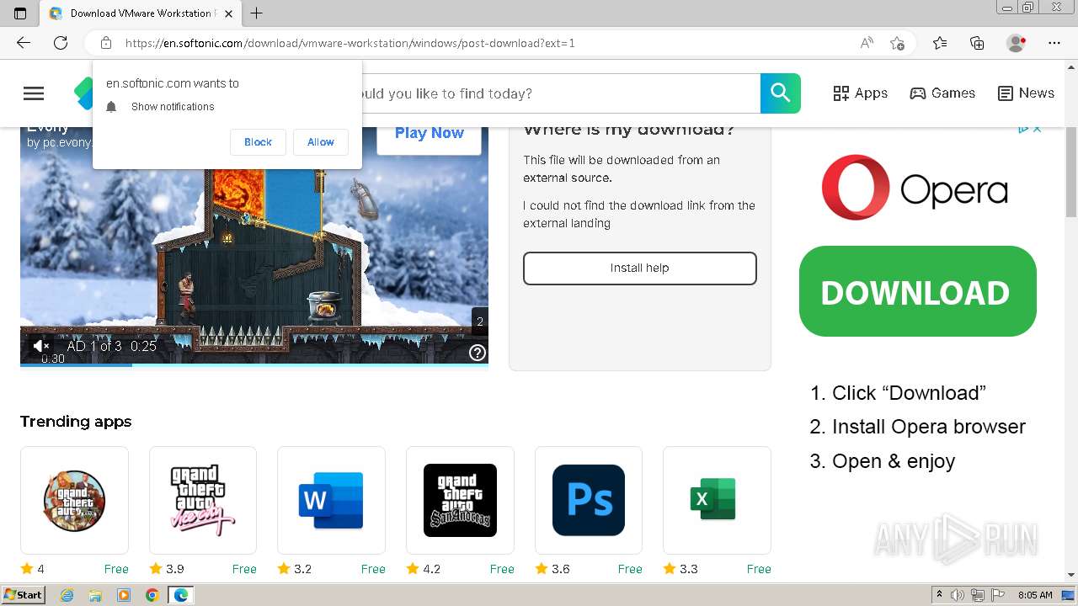Block notifications from en.softonic.com
Screen dimensions: 1078x606
pyautogui.click(x=258, y=142)
